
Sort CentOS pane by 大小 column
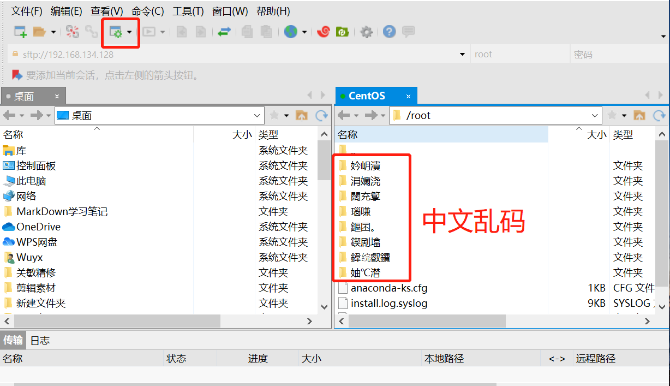pos(596,135)
